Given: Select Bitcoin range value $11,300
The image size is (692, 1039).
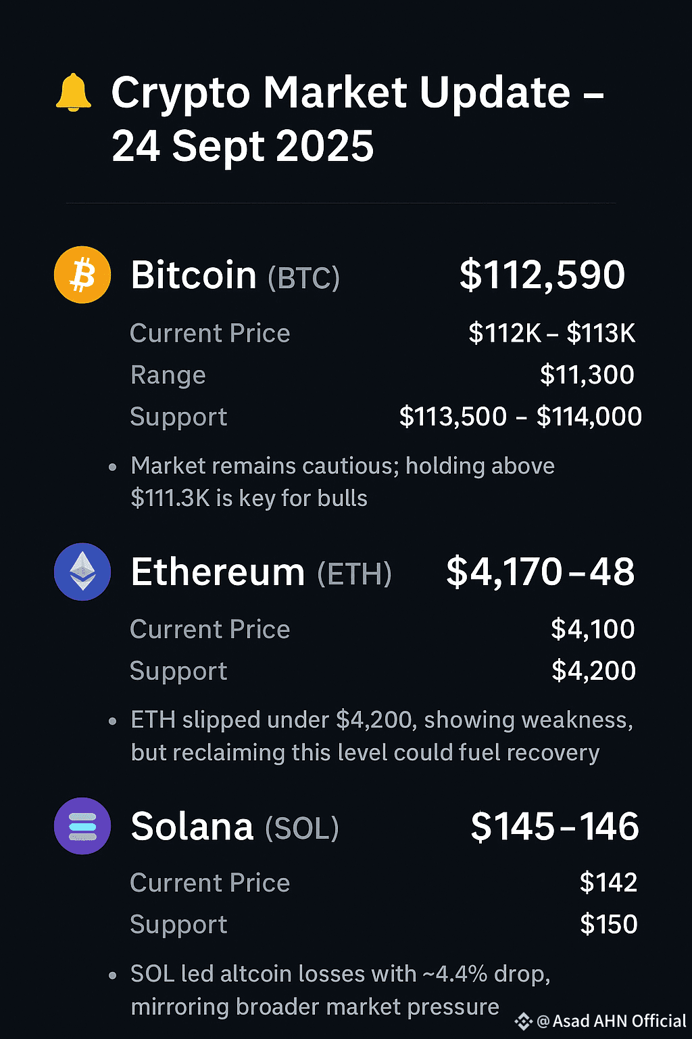Looking at the screenshot, I should click(x=587, y=375).
